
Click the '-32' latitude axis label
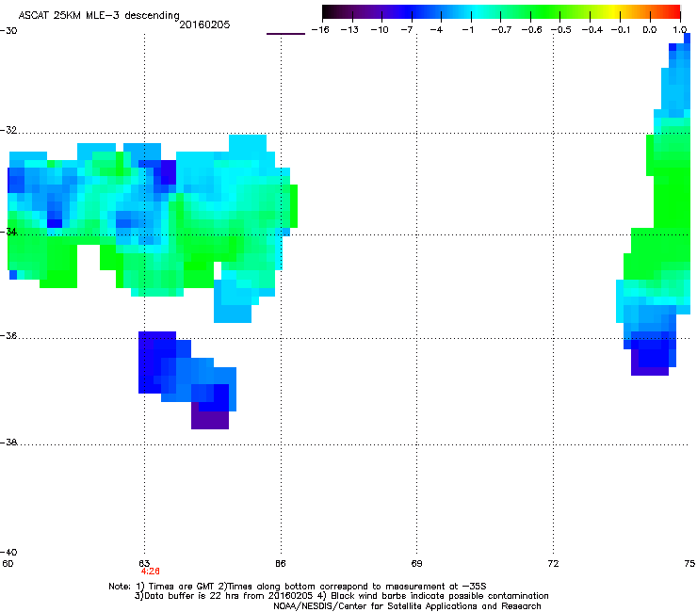tap(8, 130)
